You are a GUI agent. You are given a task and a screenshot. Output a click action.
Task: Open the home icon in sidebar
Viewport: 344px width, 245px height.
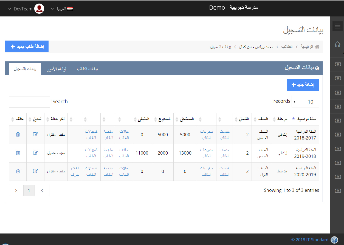pyautogui.click(x=337, y=44)
